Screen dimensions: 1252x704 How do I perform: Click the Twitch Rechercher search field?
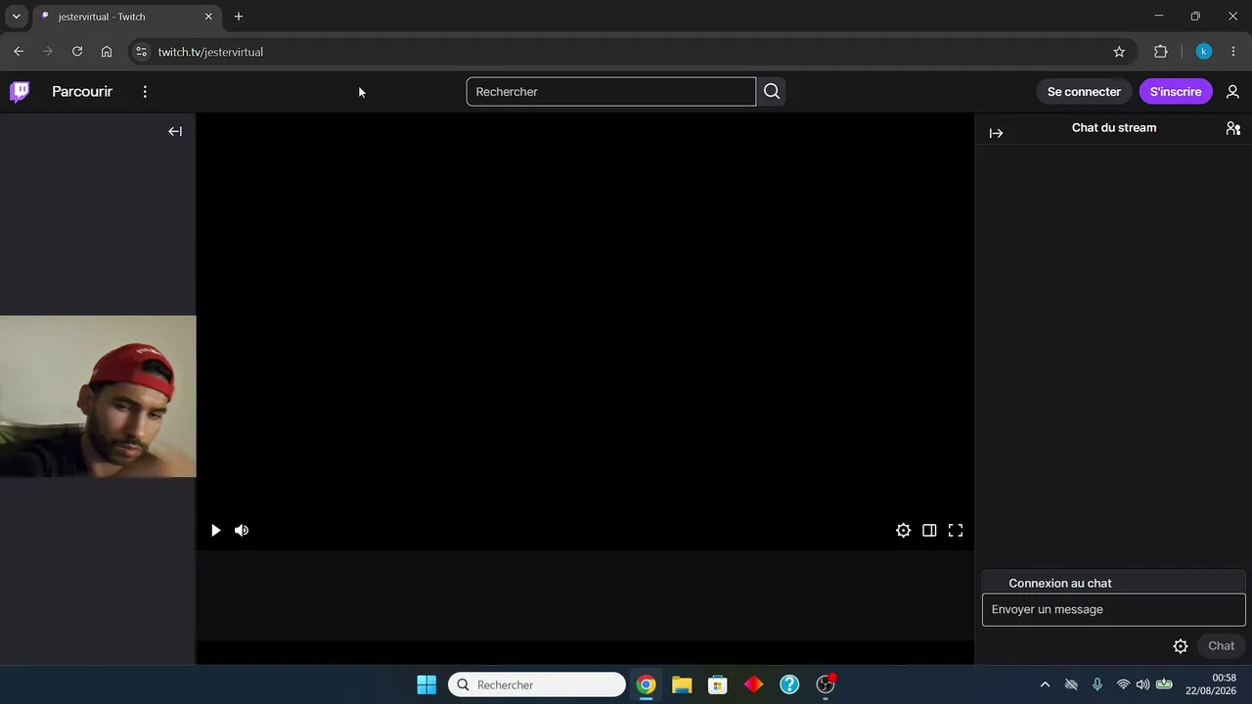tap(611, 92)
